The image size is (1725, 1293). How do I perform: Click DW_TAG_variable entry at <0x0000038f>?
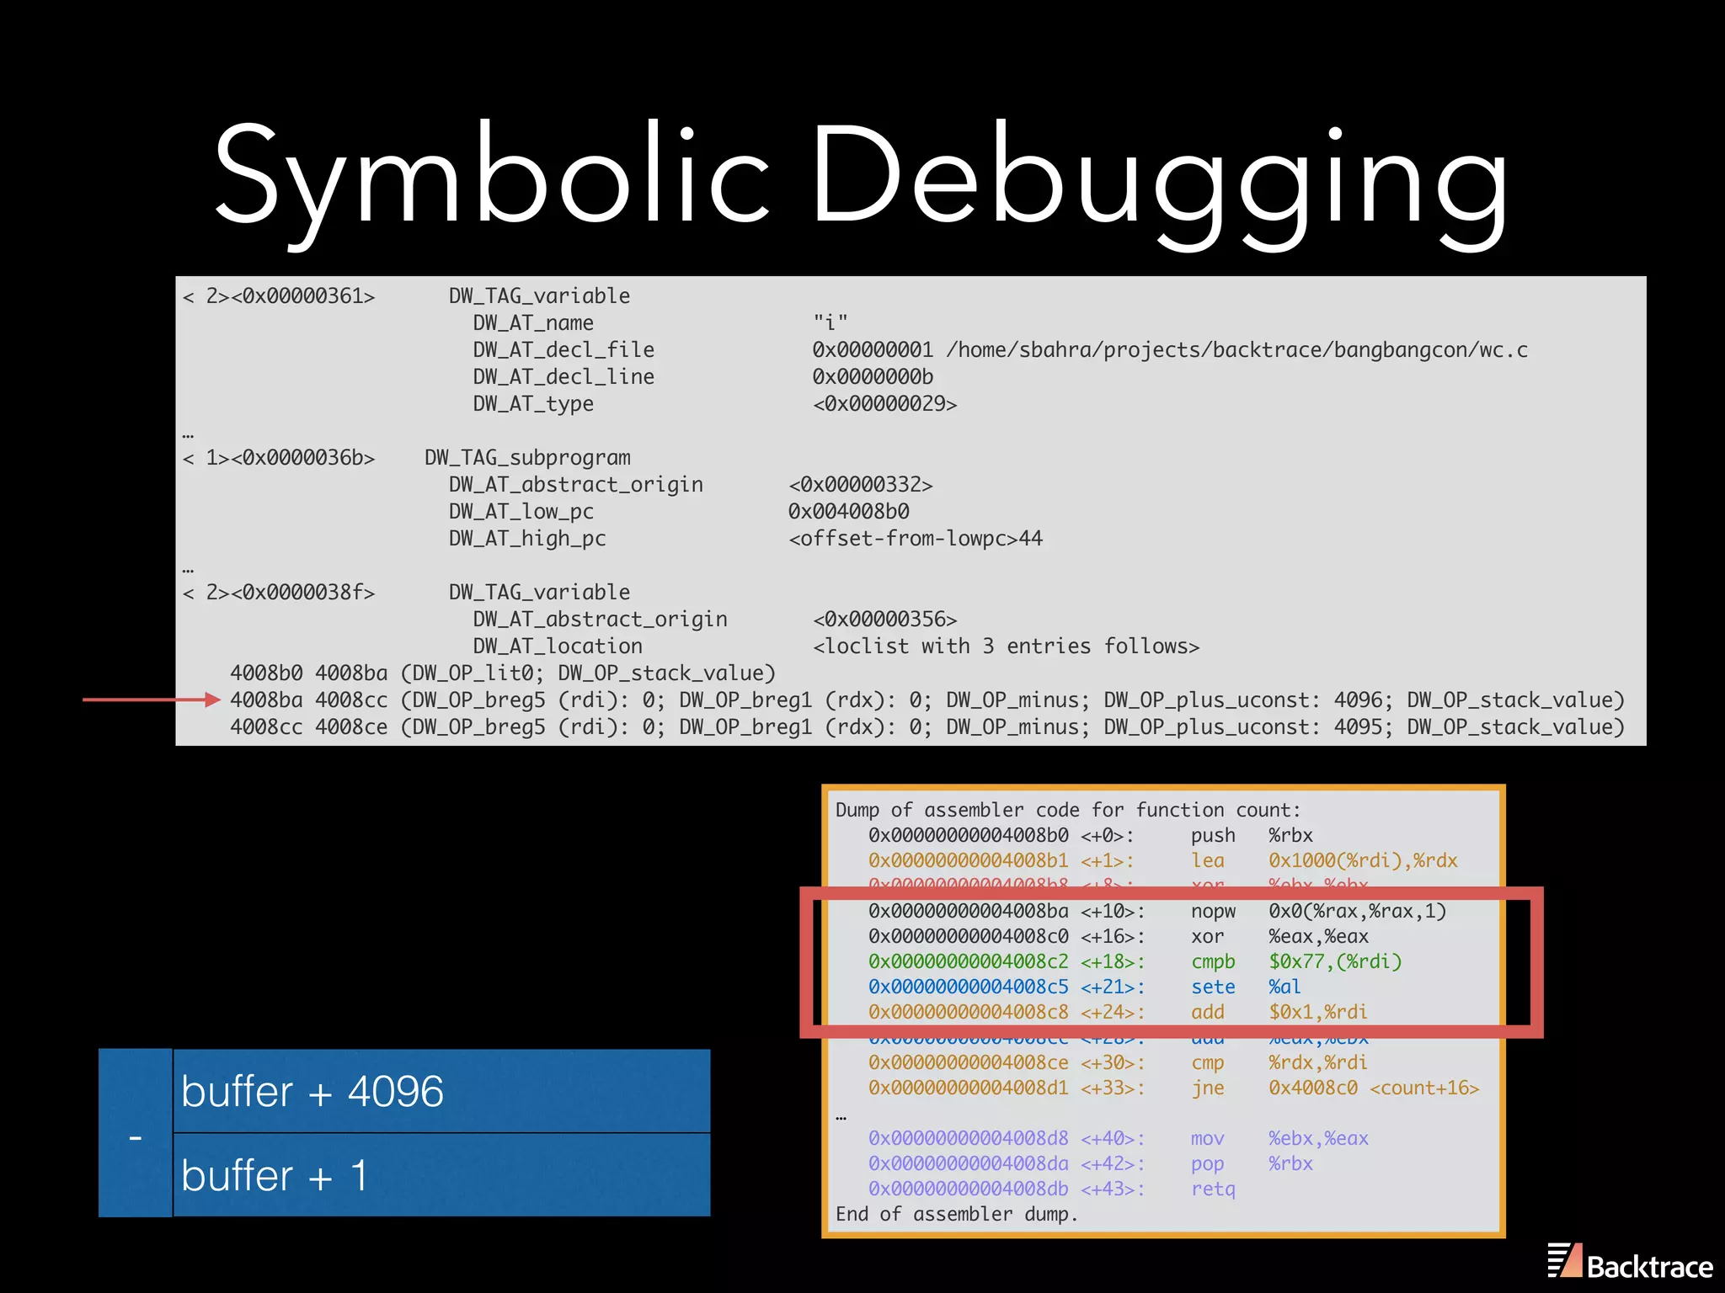point(406,593)
